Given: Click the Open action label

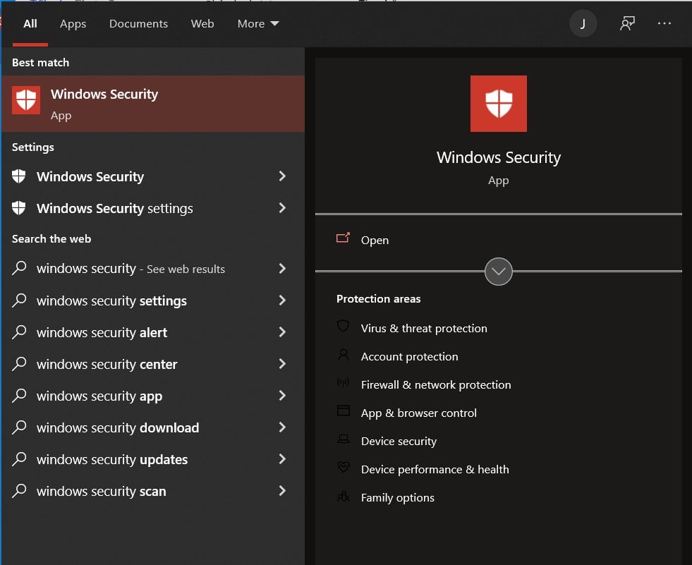Looking at the screenshot, I should [375, 240].
